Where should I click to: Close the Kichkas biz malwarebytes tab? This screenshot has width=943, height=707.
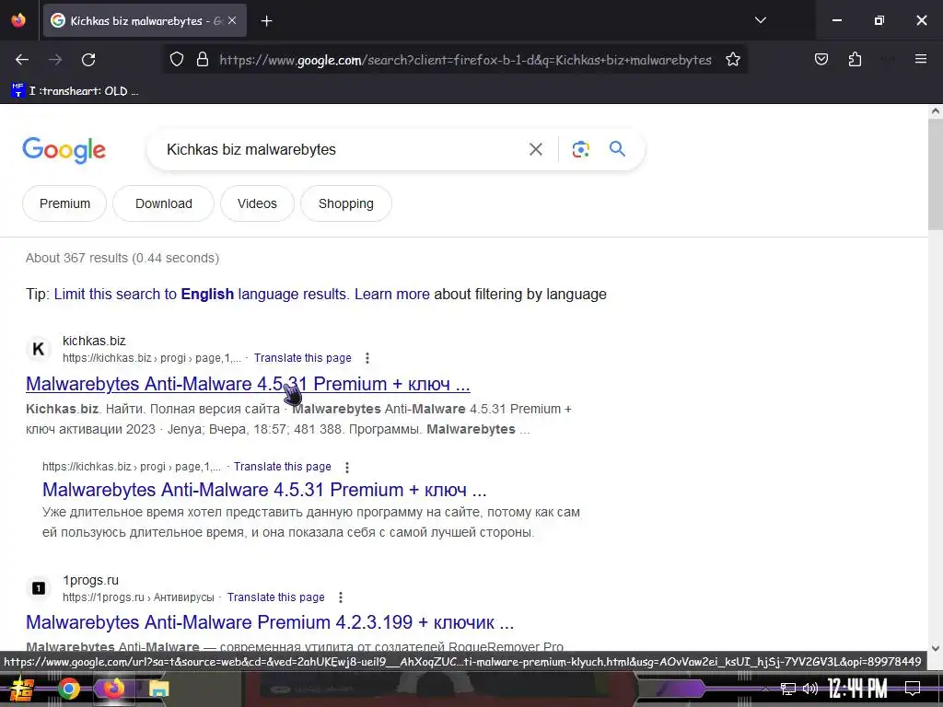[x=232, y=20]
